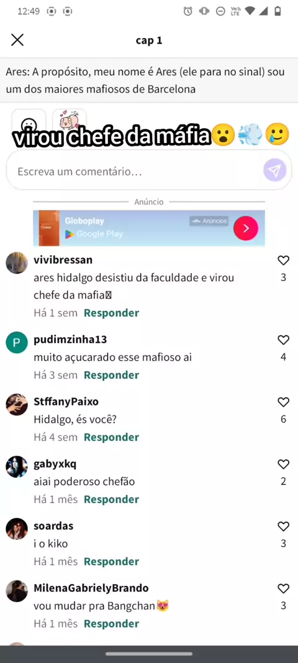Open the Globoplay ad arrow button

pos(246,228)
